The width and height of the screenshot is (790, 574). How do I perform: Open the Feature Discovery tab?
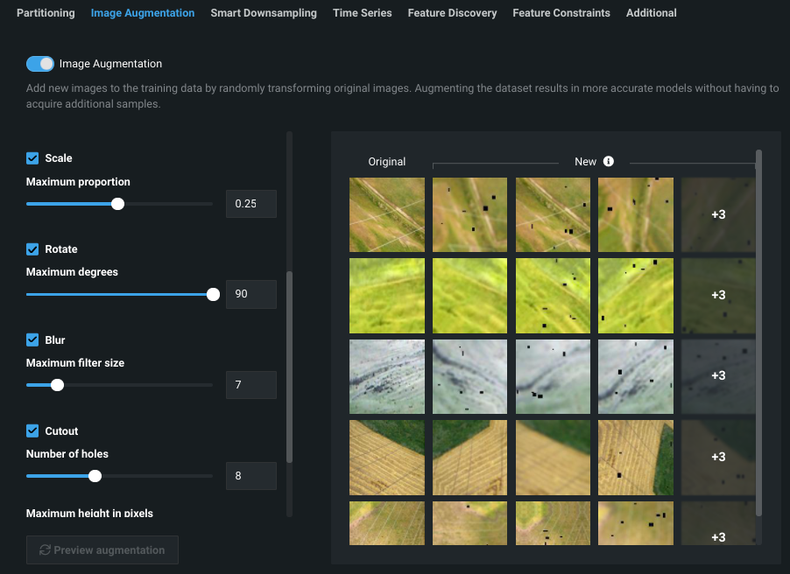pyautogui.click(x=452, y=13)
